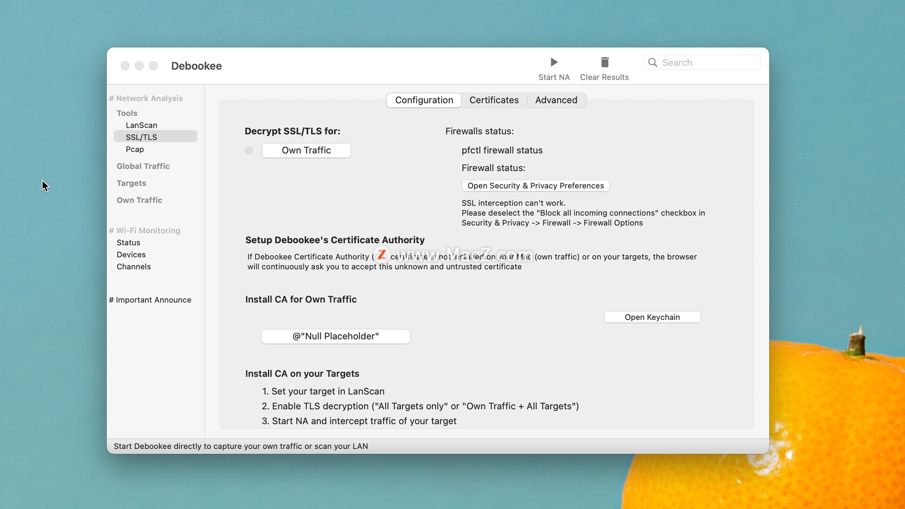The height and width of the screenshot is (509, 905).
Task: Close the Debookee window
Action: point(125,66)
